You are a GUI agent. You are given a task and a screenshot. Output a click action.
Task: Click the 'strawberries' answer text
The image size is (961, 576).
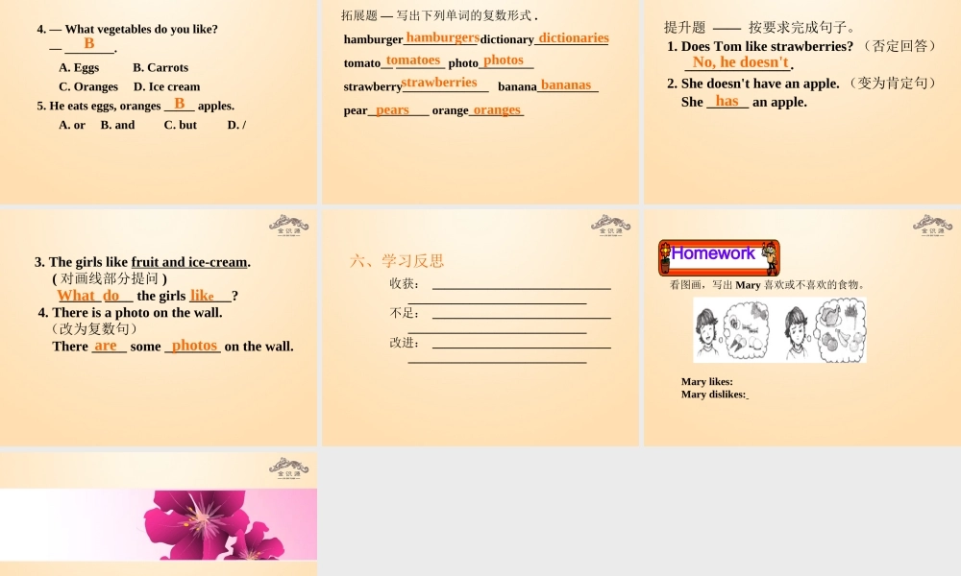(x=438, y=83)
